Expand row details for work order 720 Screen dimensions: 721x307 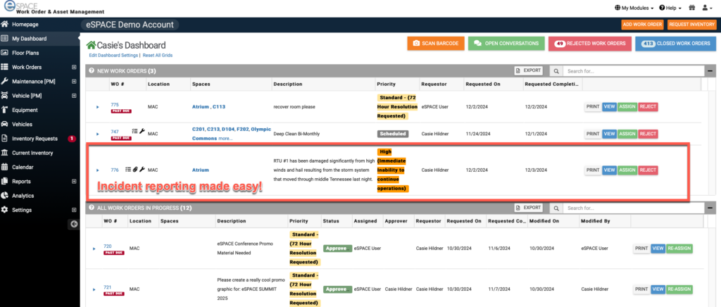(94, 249)
